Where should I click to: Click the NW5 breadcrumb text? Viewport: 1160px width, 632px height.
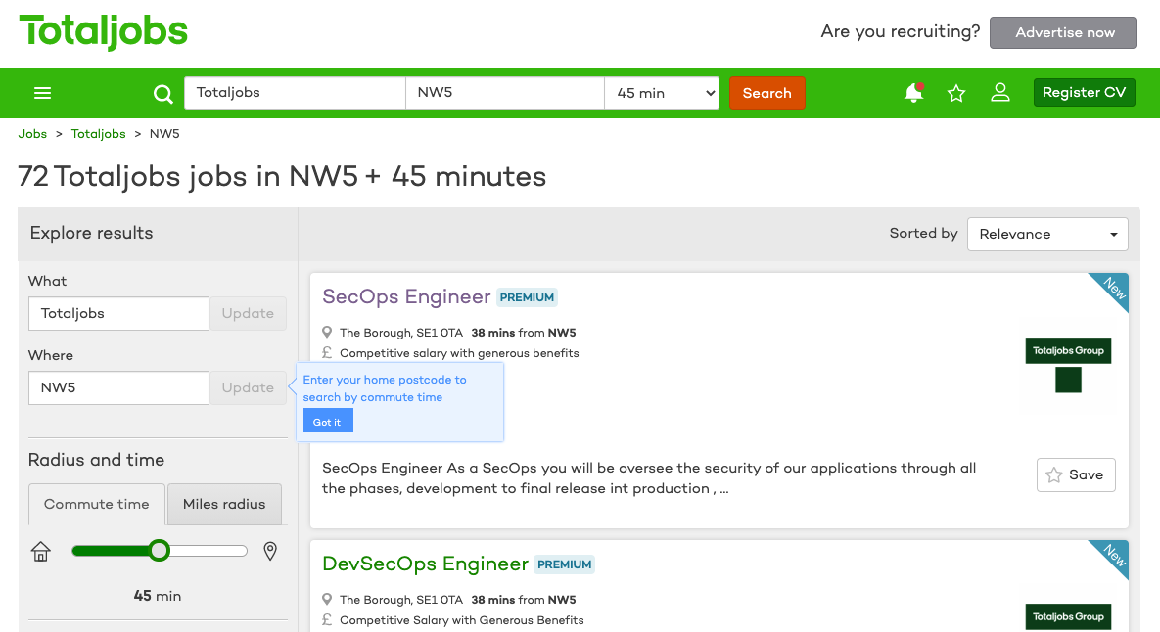164,134
